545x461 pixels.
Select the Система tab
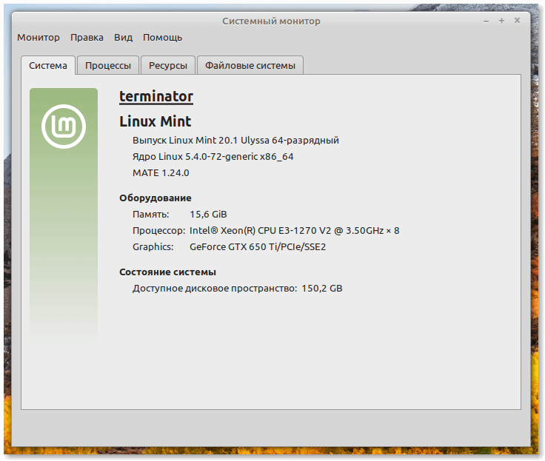[48, 65]
